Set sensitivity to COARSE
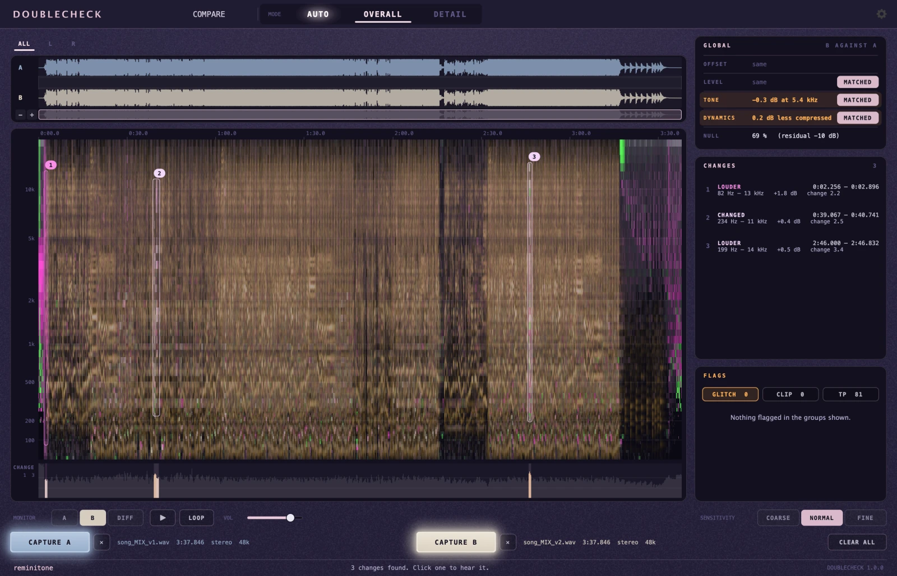 [778, 518]
